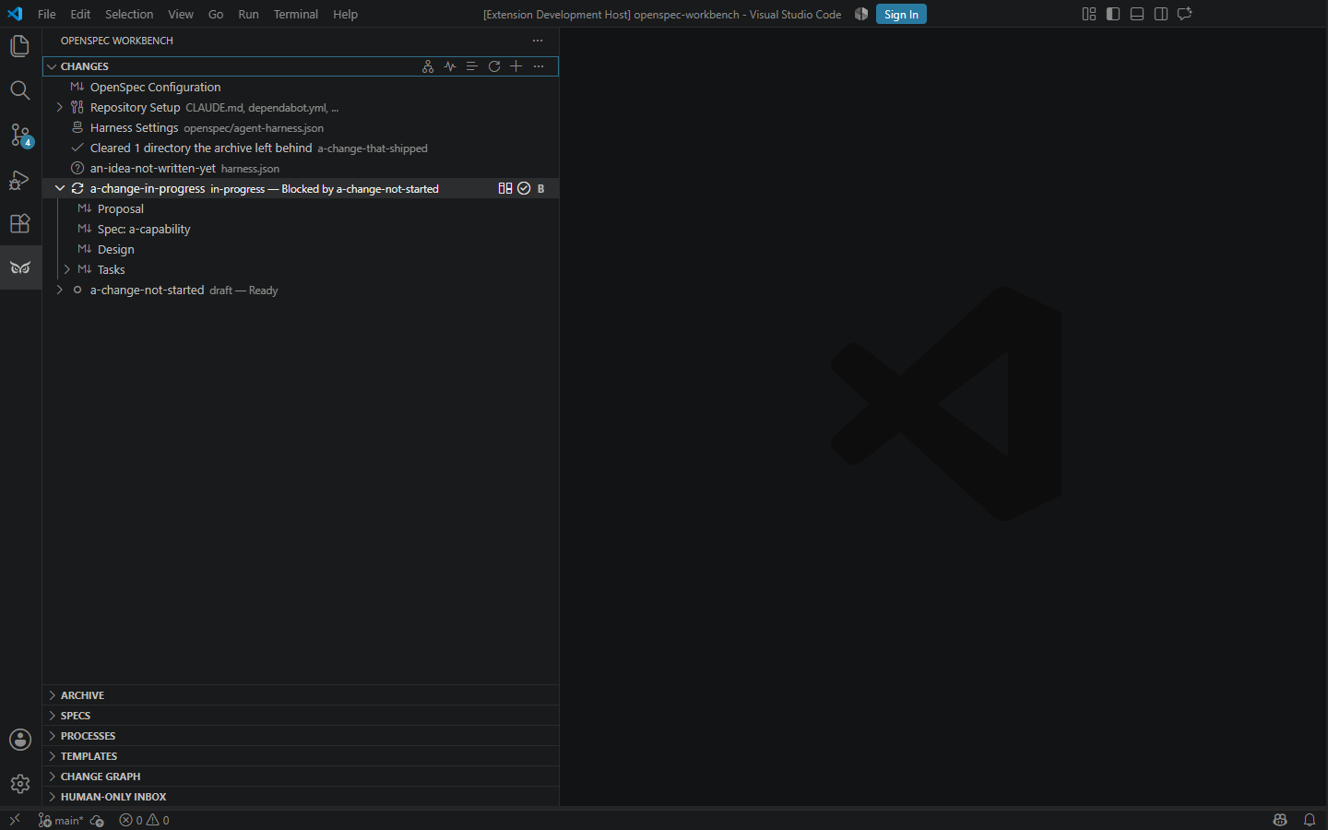Screen dimensions: 1328x830
Task: Open the Explorer view in activity bar
Action: (x=20, y=46)
